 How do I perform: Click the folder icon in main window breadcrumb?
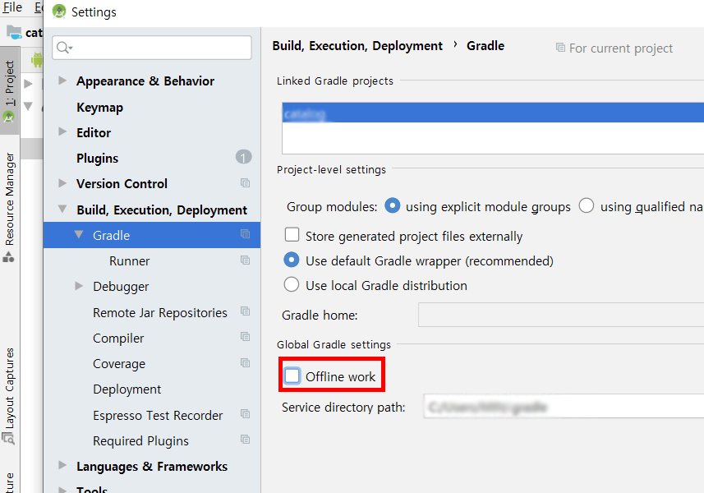pos(14,32)
